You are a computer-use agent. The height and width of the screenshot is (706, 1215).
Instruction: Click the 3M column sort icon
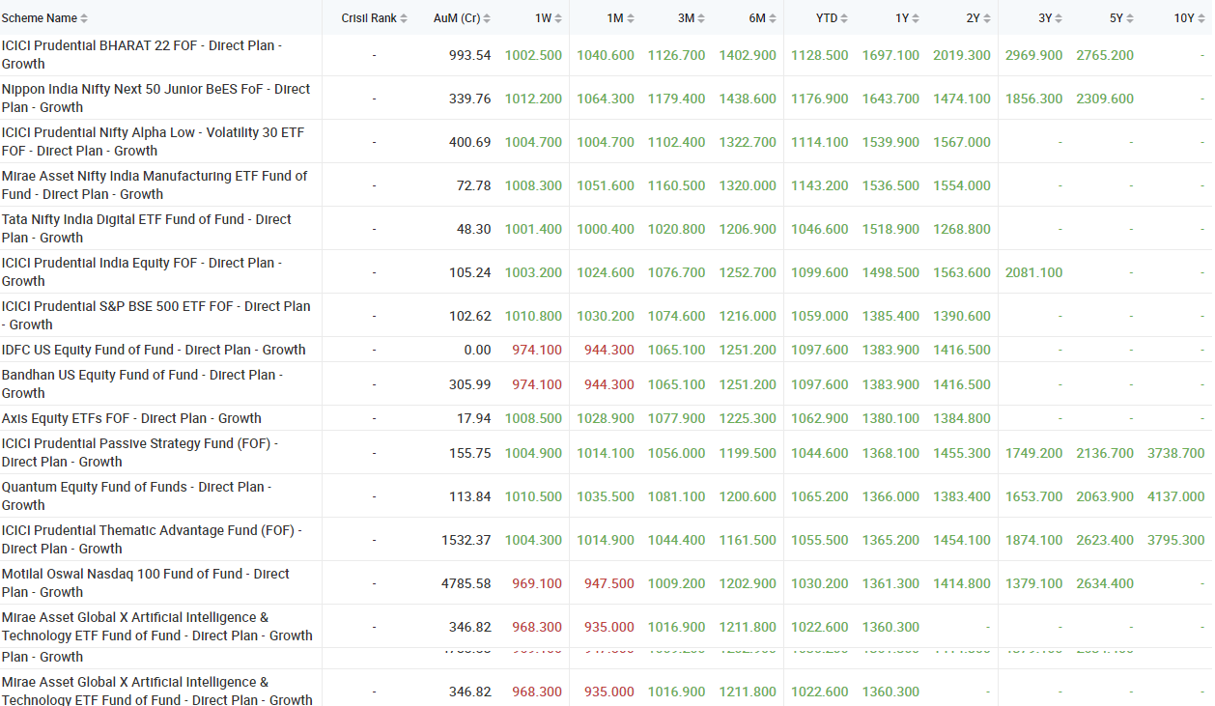point(702,18)
